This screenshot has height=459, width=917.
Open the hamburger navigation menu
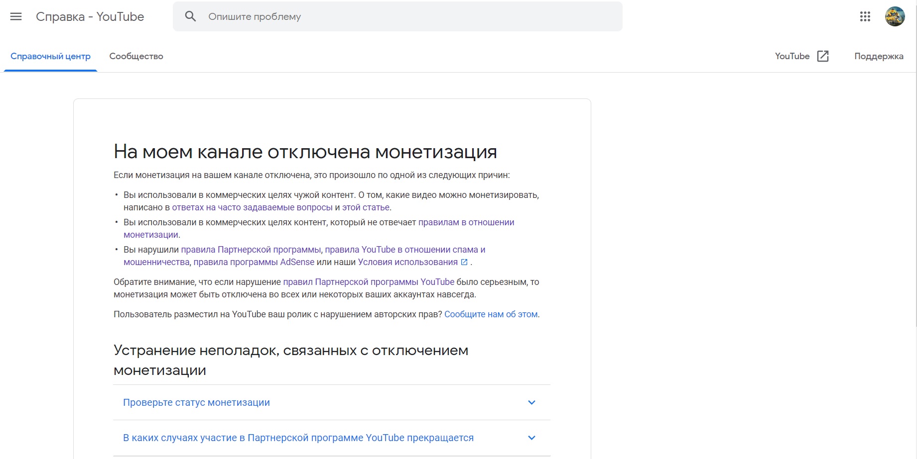16,16
